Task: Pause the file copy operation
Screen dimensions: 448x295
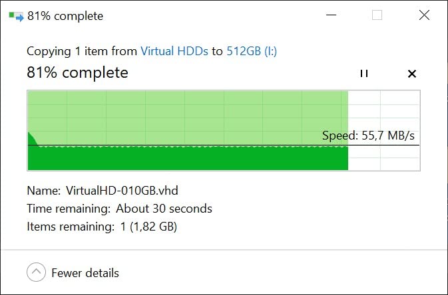Action: click(x=363, y=74)
